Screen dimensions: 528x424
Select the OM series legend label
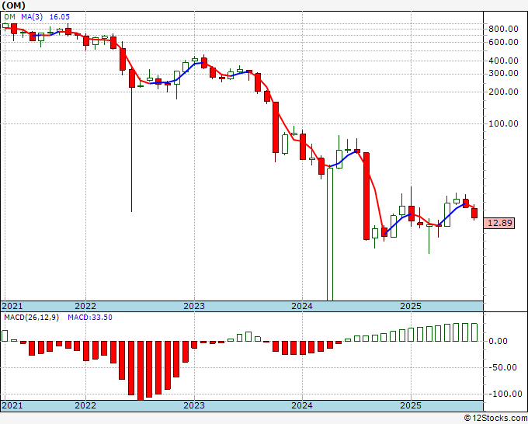(9, 17)
